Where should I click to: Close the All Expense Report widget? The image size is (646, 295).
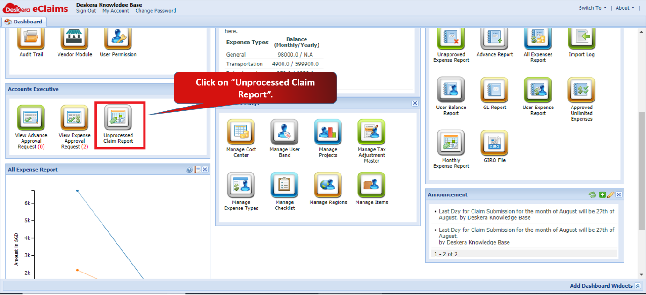[205, 170]
